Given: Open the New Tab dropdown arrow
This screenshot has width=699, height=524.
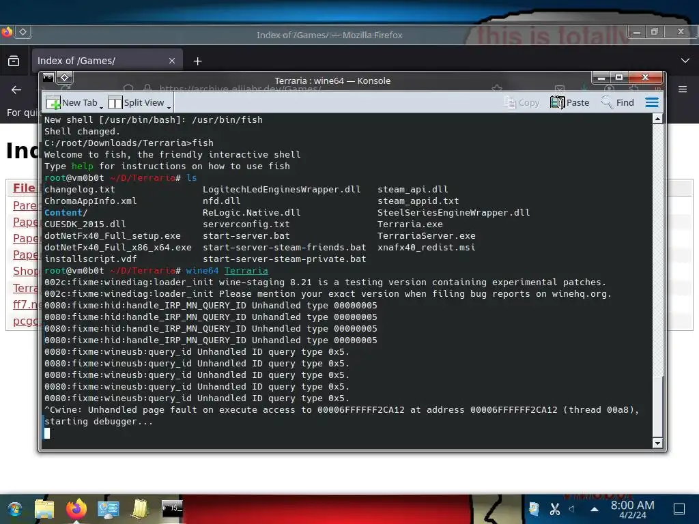Looking at the screenshot, I should click(101, 107).
